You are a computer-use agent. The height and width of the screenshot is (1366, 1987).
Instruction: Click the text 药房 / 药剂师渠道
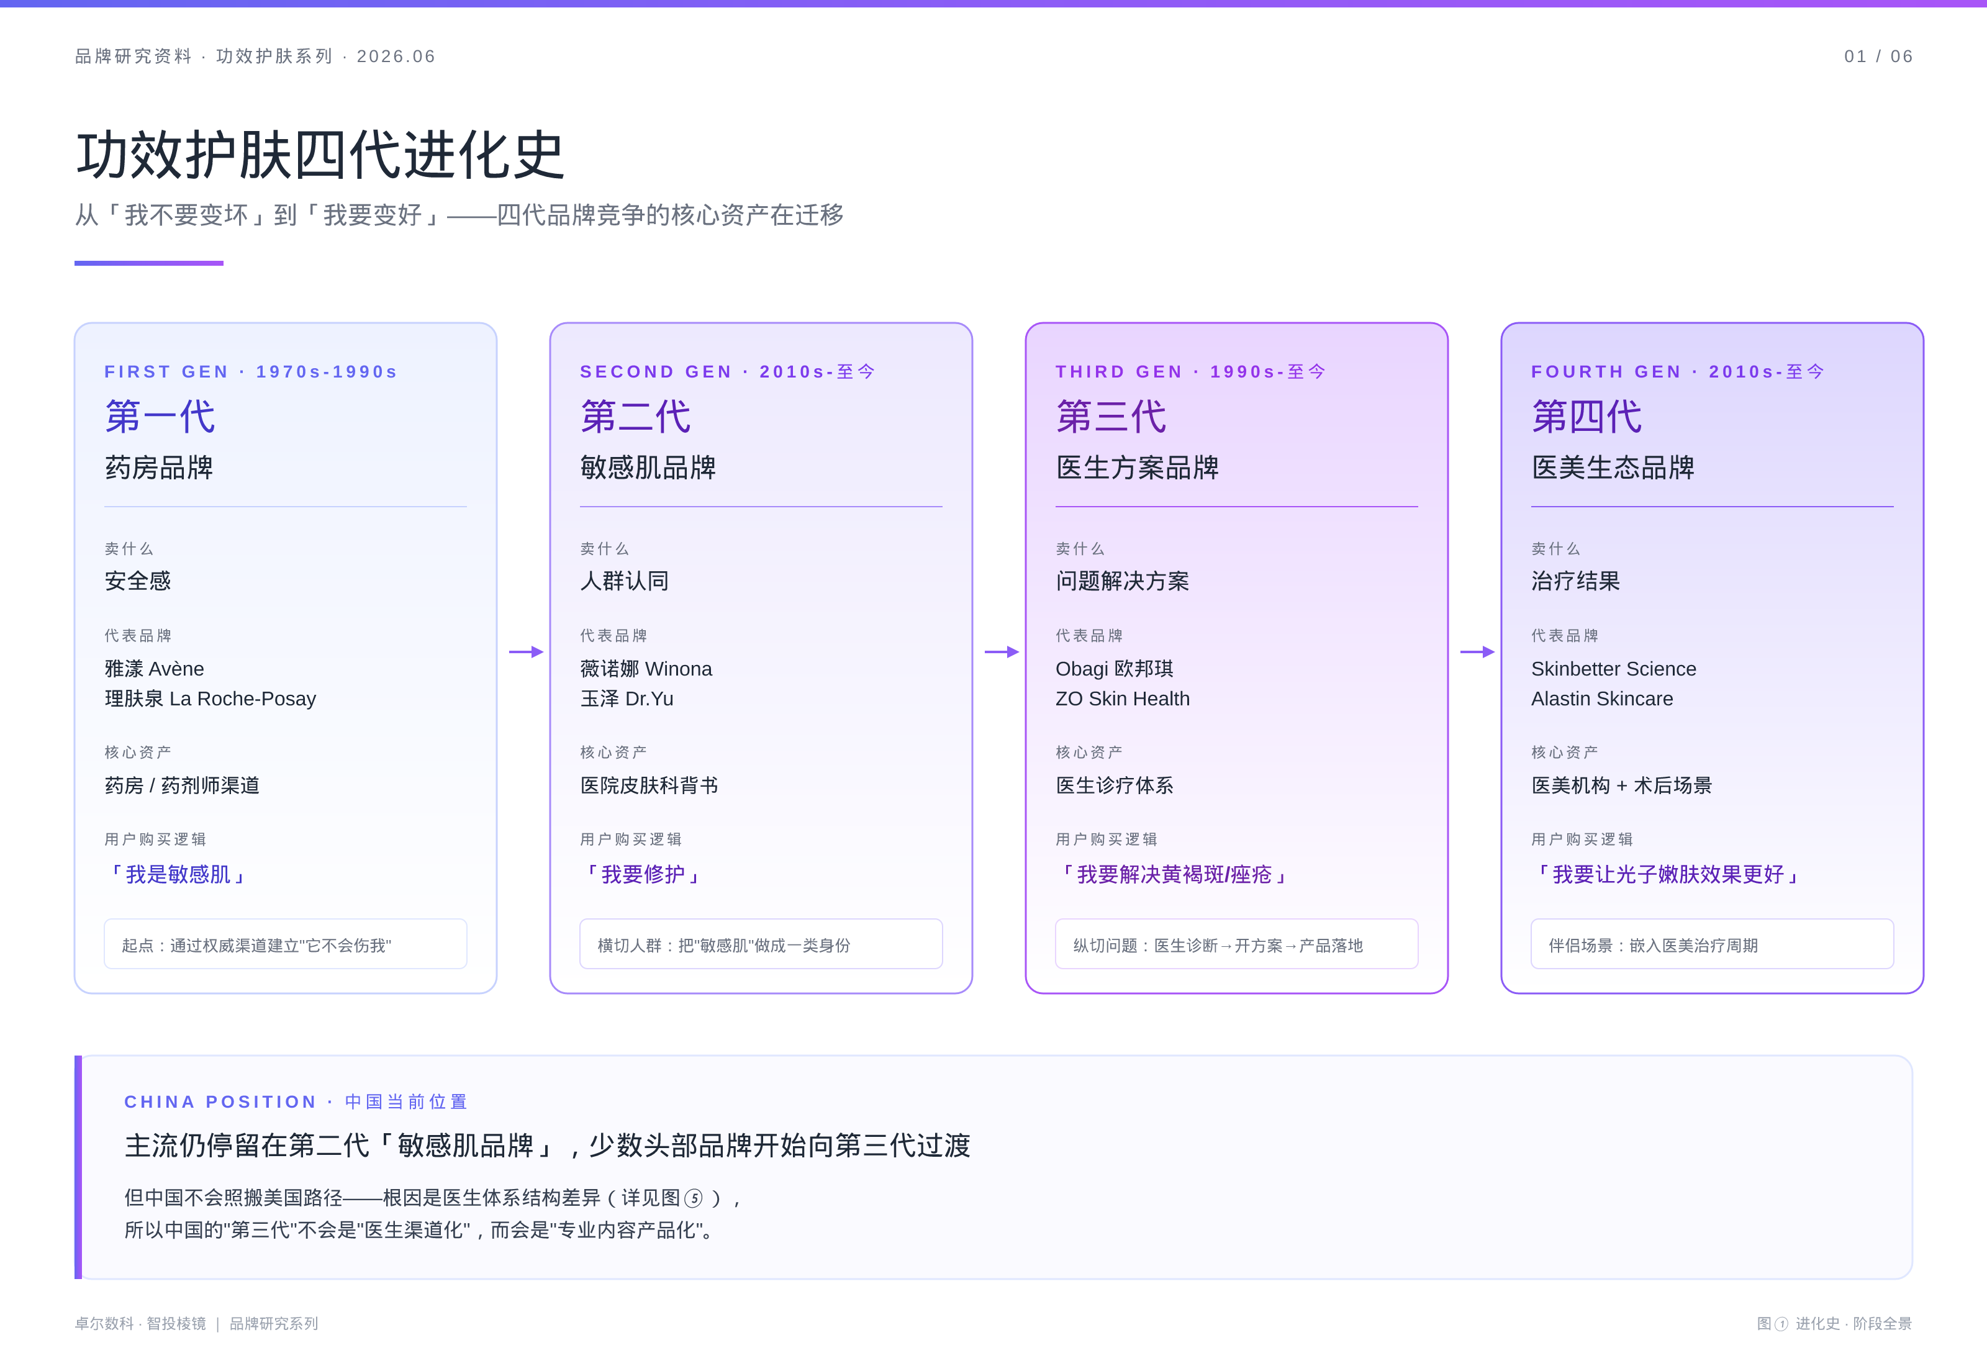183,785
